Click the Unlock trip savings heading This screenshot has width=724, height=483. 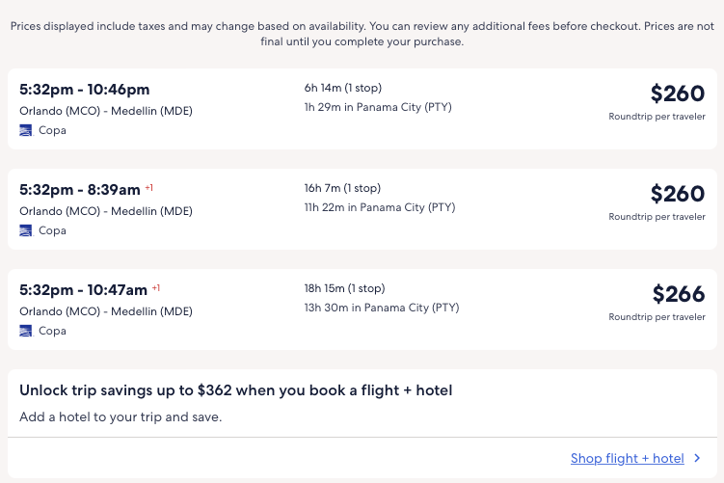tap(236, 390)
